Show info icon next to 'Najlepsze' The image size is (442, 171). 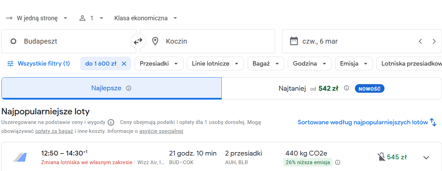click(129, 88)
